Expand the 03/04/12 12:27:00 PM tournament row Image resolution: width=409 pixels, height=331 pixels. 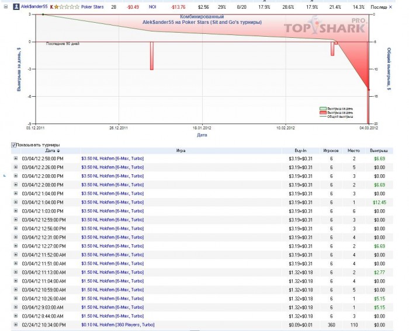[16, 246]
